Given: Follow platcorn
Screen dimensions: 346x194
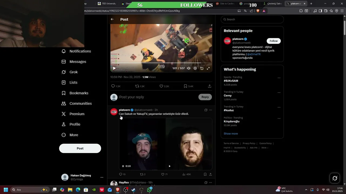Looking at the screenshot, I should tap(274, 41).
